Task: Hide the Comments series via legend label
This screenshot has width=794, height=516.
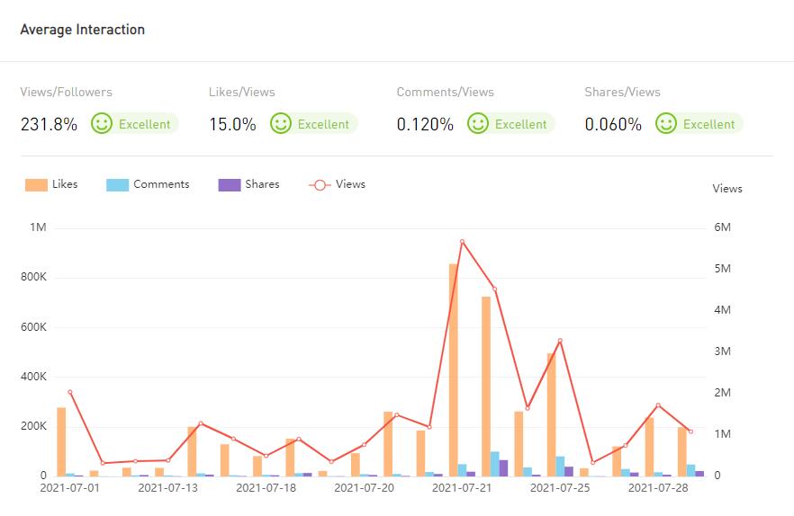Action: point(161,184)
